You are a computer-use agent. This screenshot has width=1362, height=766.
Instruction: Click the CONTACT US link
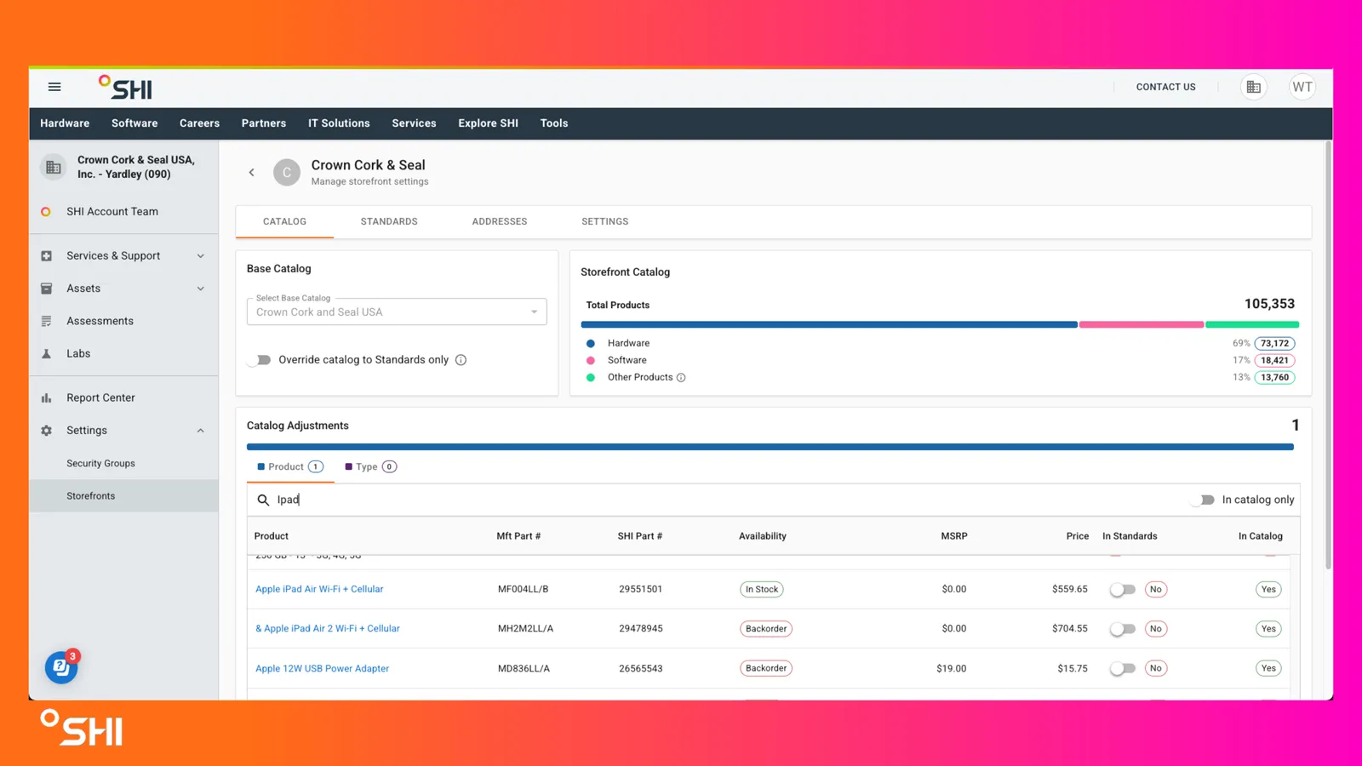[1165, 87]
